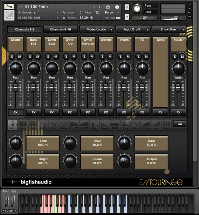The image size is (199, 215).
Task: Click the CC button
Action: point(180,124)
